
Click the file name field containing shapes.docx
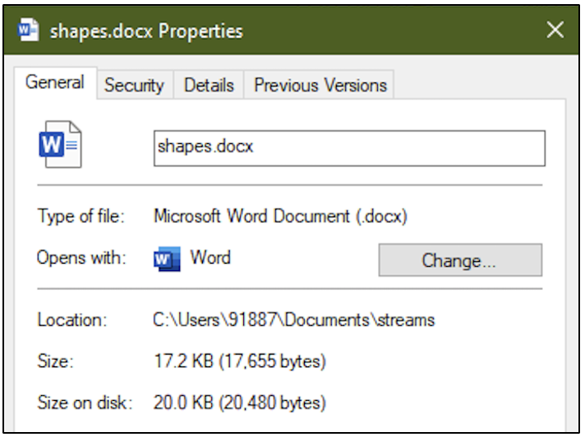click(x=349, y=149)
